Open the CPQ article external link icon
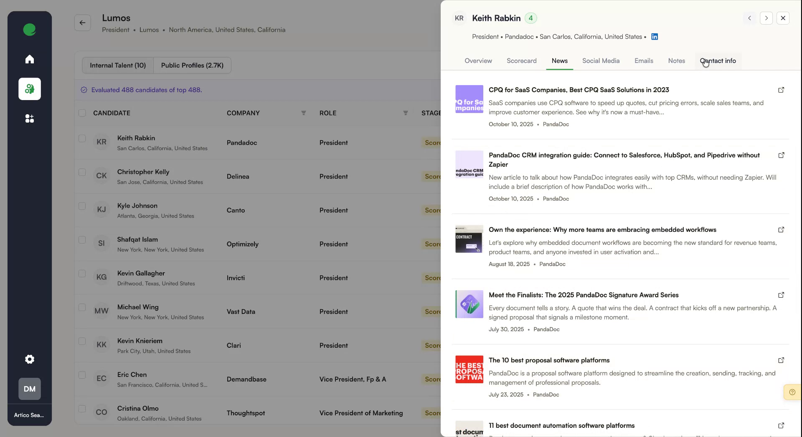 [781, 90]
